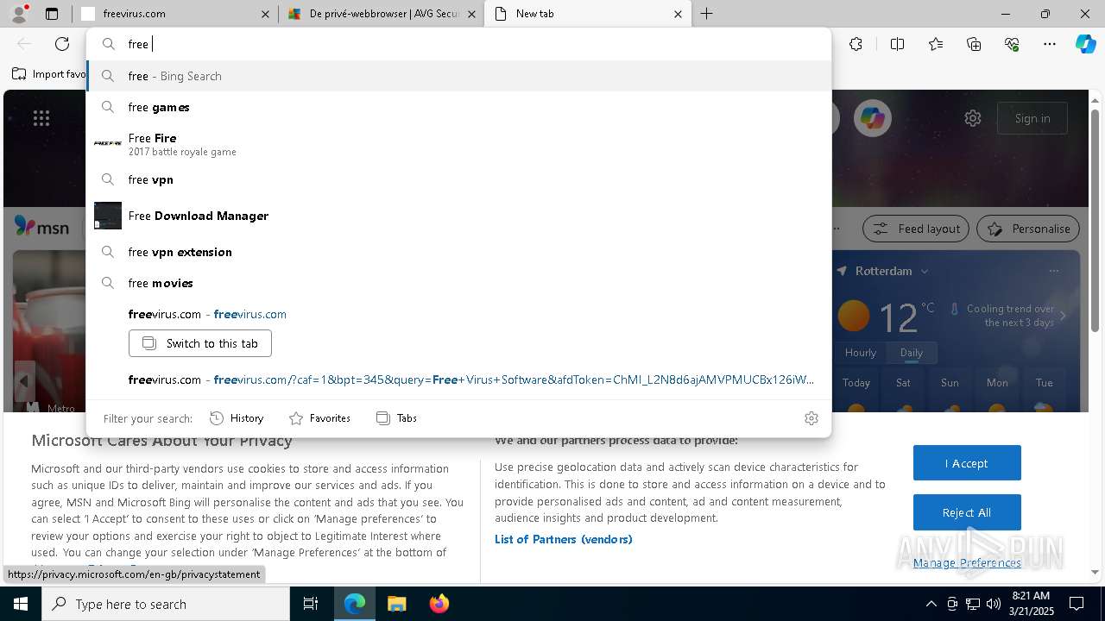Choose the Free Fire suggestion
Image resolution: width=1105 pixels, height=621 pixels.
458,143
